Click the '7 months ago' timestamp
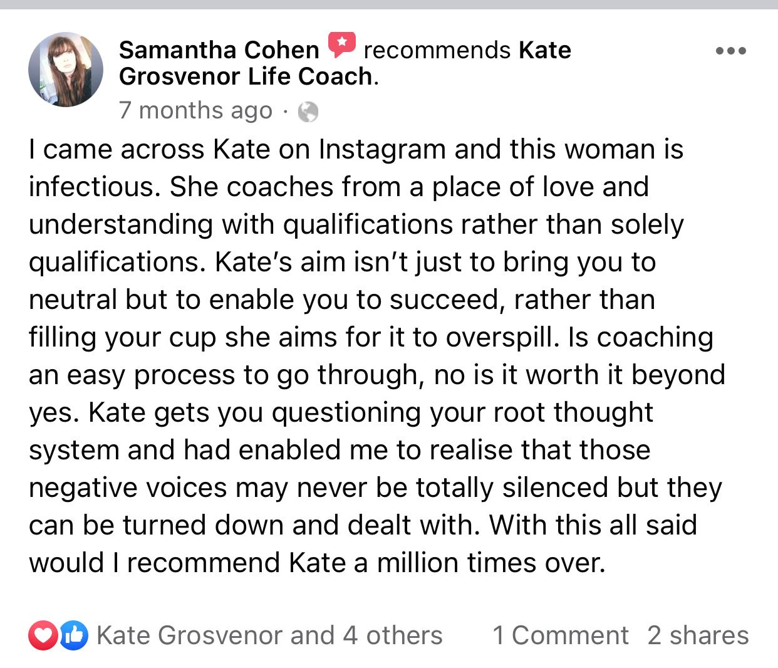Image resolution: width=778 pixels, height=668 pixels. pos(195,110)
